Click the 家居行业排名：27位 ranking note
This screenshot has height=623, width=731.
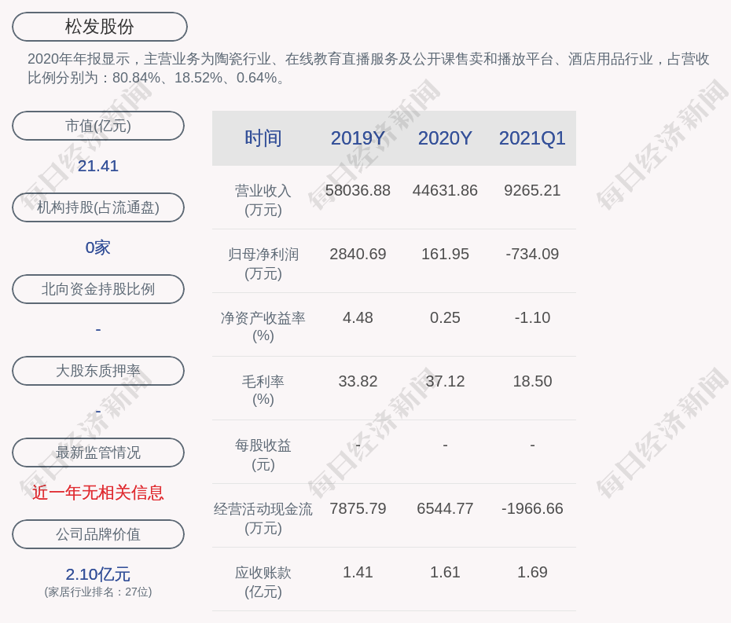(x=98, y=592)
